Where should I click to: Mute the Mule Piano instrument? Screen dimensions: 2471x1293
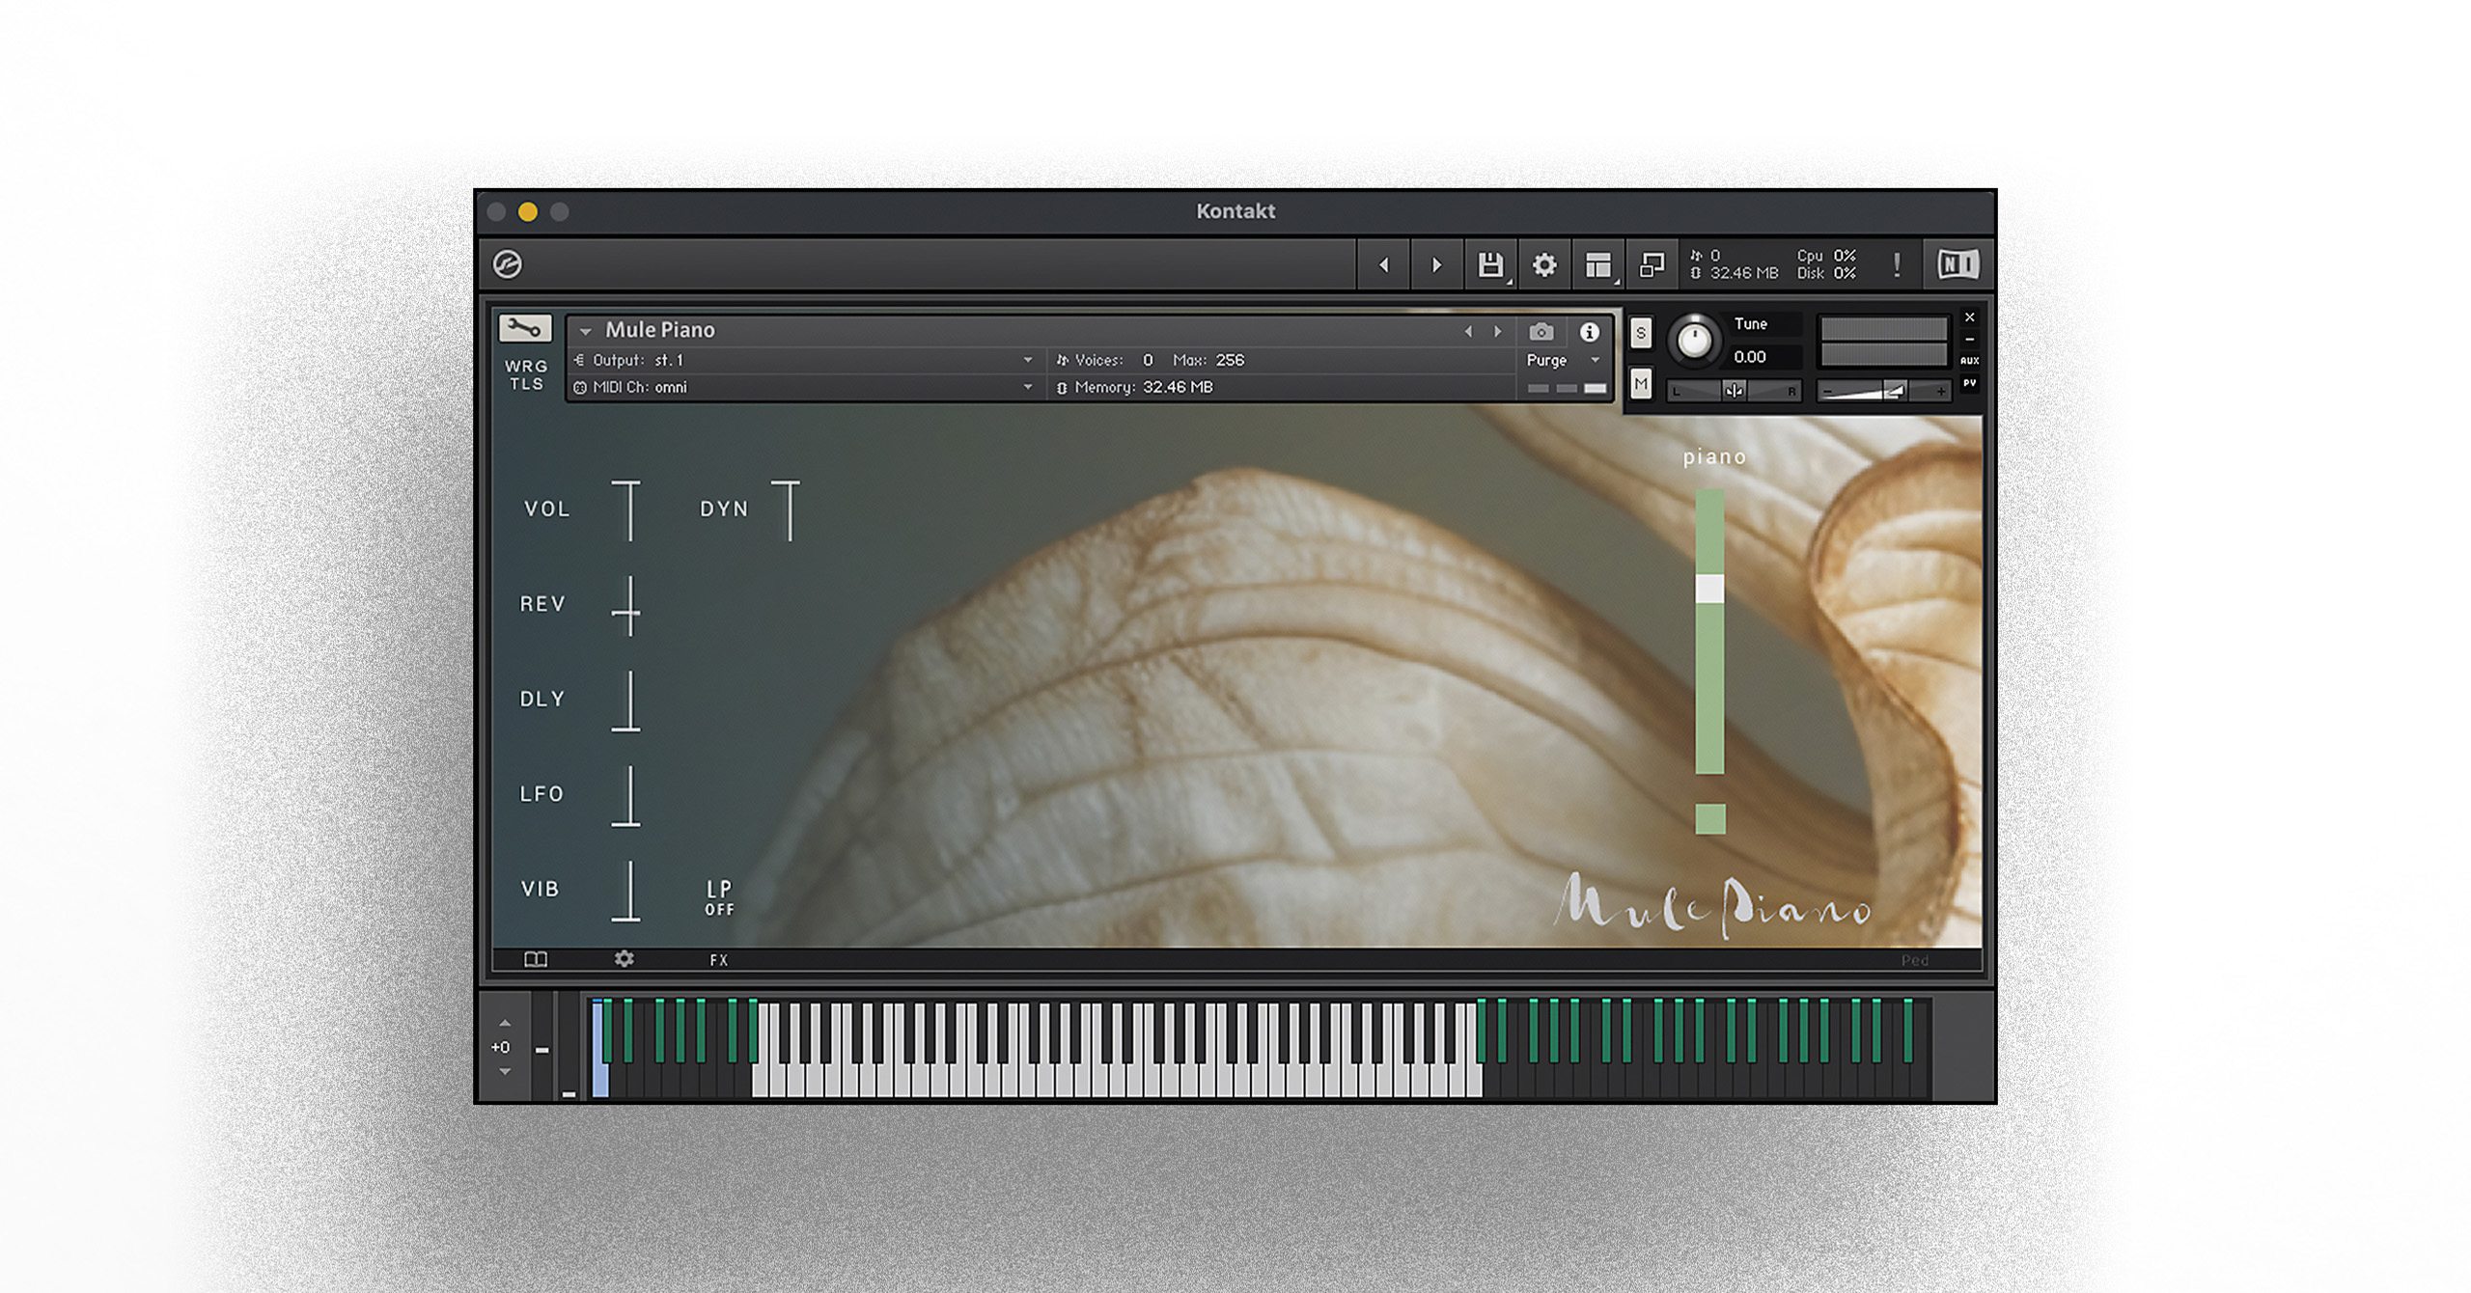[x=1641, y=384]
